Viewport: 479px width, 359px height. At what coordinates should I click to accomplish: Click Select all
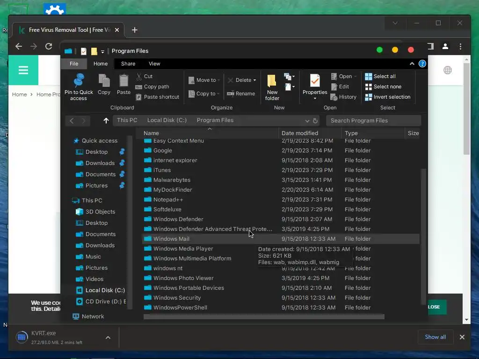point(380,76)
